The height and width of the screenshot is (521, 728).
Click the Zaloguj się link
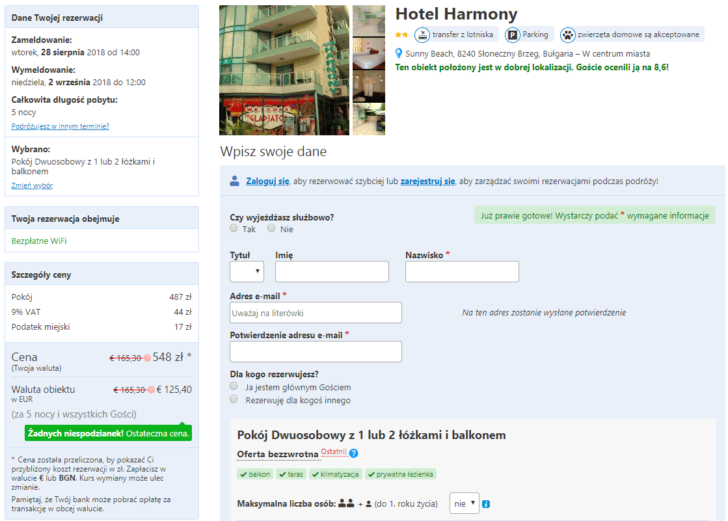point(267,181)
